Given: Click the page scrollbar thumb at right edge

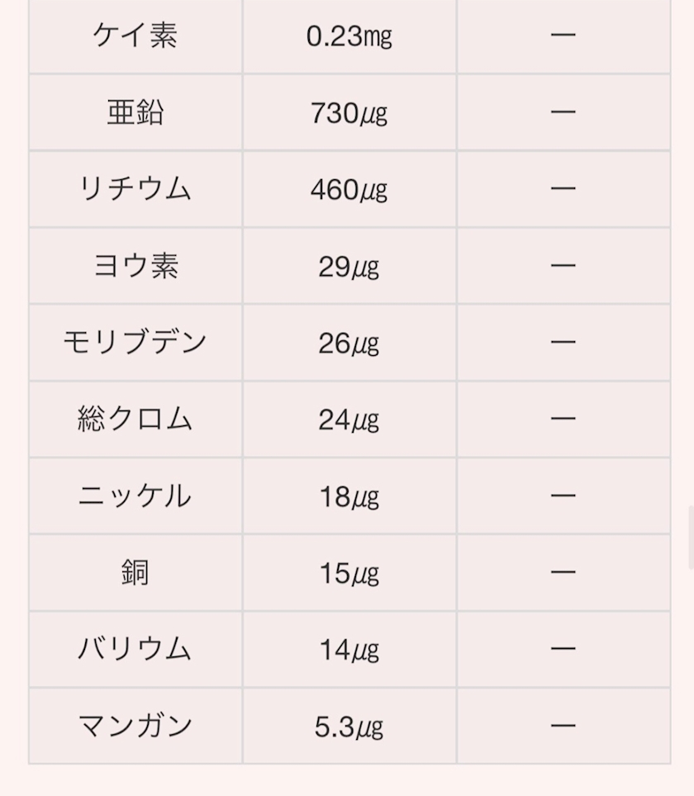Looking at the screenshot, I should click(x=691, y=538).
